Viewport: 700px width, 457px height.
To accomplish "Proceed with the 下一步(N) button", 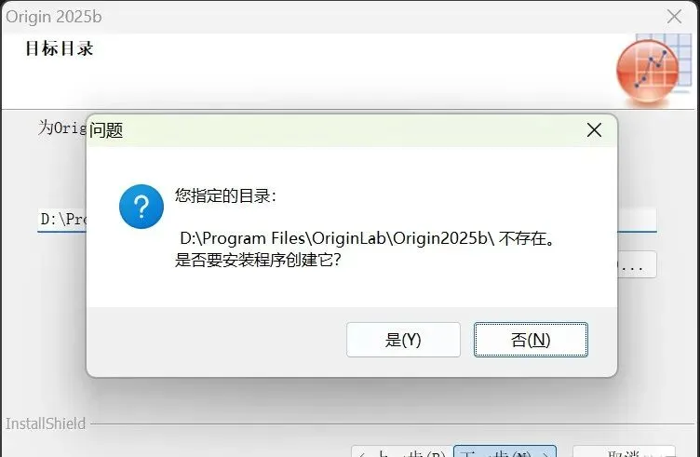I will click(x=505, y=451).
